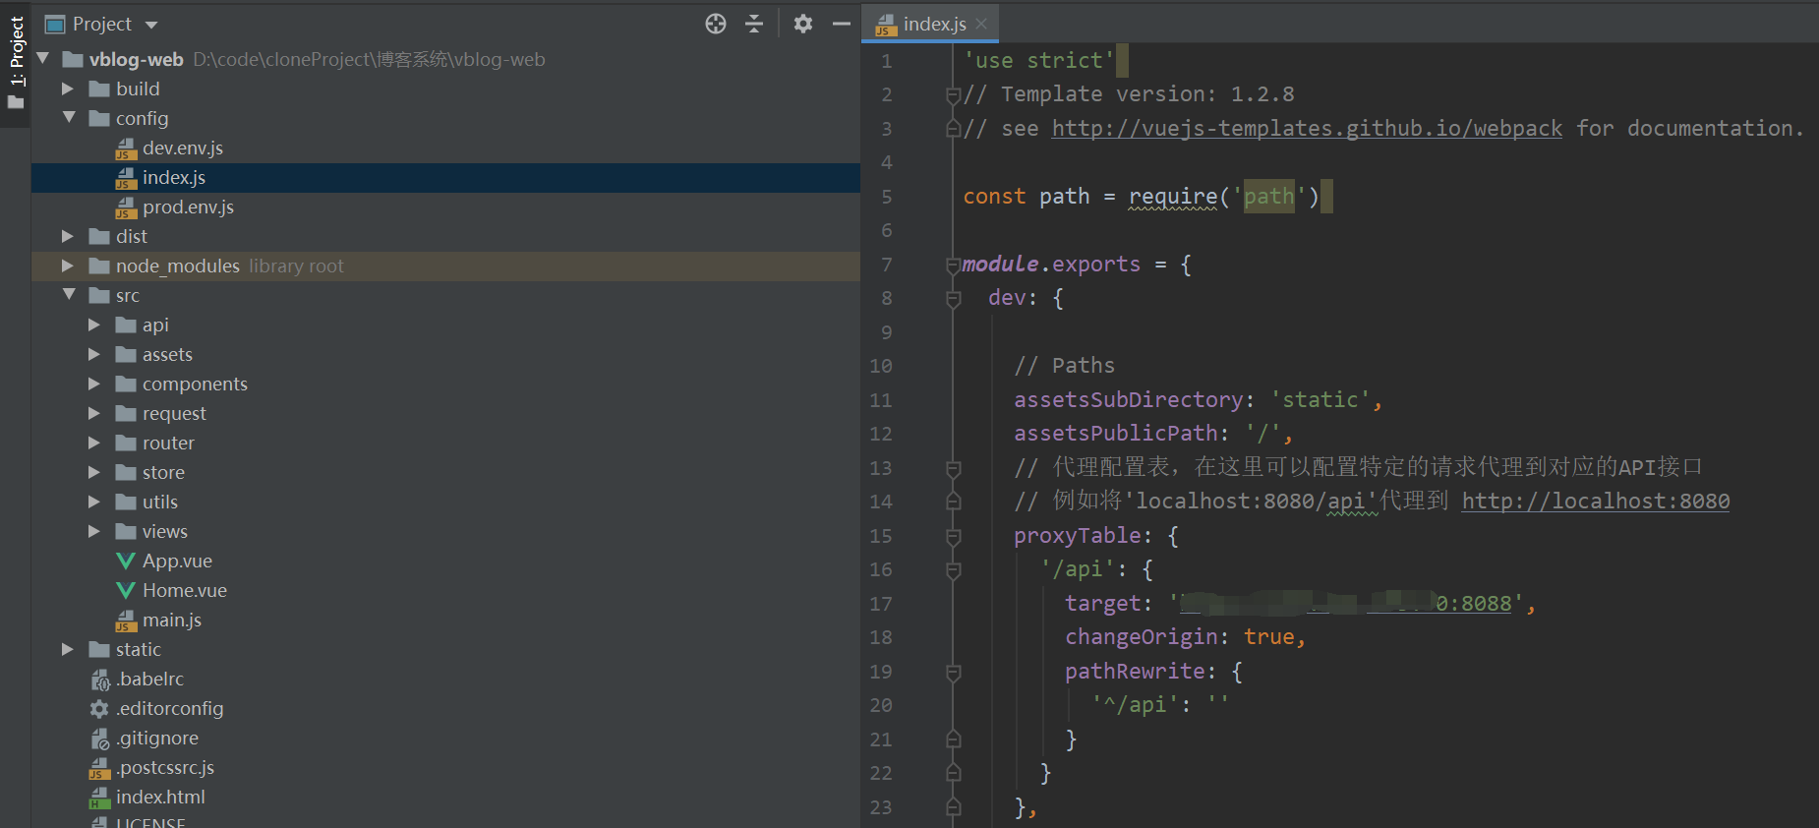This screenshot has width=1819, height=828.
Task: Select the views folder label
Action: 164,531
